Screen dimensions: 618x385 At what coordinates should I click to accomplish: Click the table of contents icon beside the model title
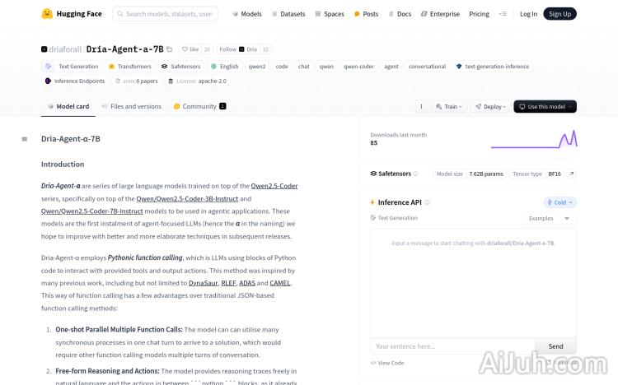click(x=25, y=139)
